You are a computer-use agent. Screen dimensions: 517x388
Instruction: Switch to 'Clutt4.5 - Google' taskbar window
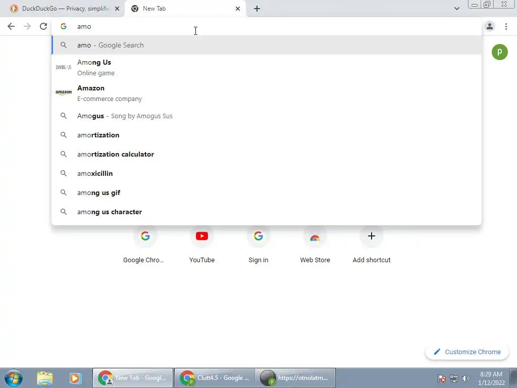point(214,378)
